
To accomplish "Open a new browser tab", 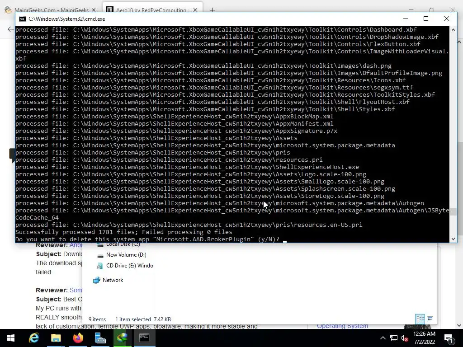I will point(212,10).
